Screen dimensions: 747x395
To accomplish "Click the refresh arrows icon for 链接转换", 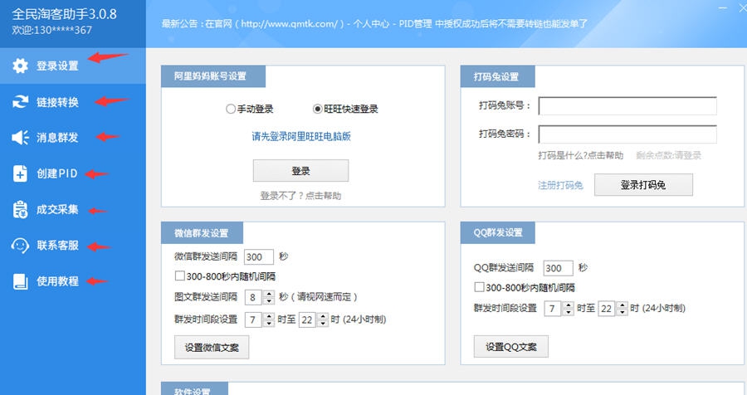I will click(20, 101).
